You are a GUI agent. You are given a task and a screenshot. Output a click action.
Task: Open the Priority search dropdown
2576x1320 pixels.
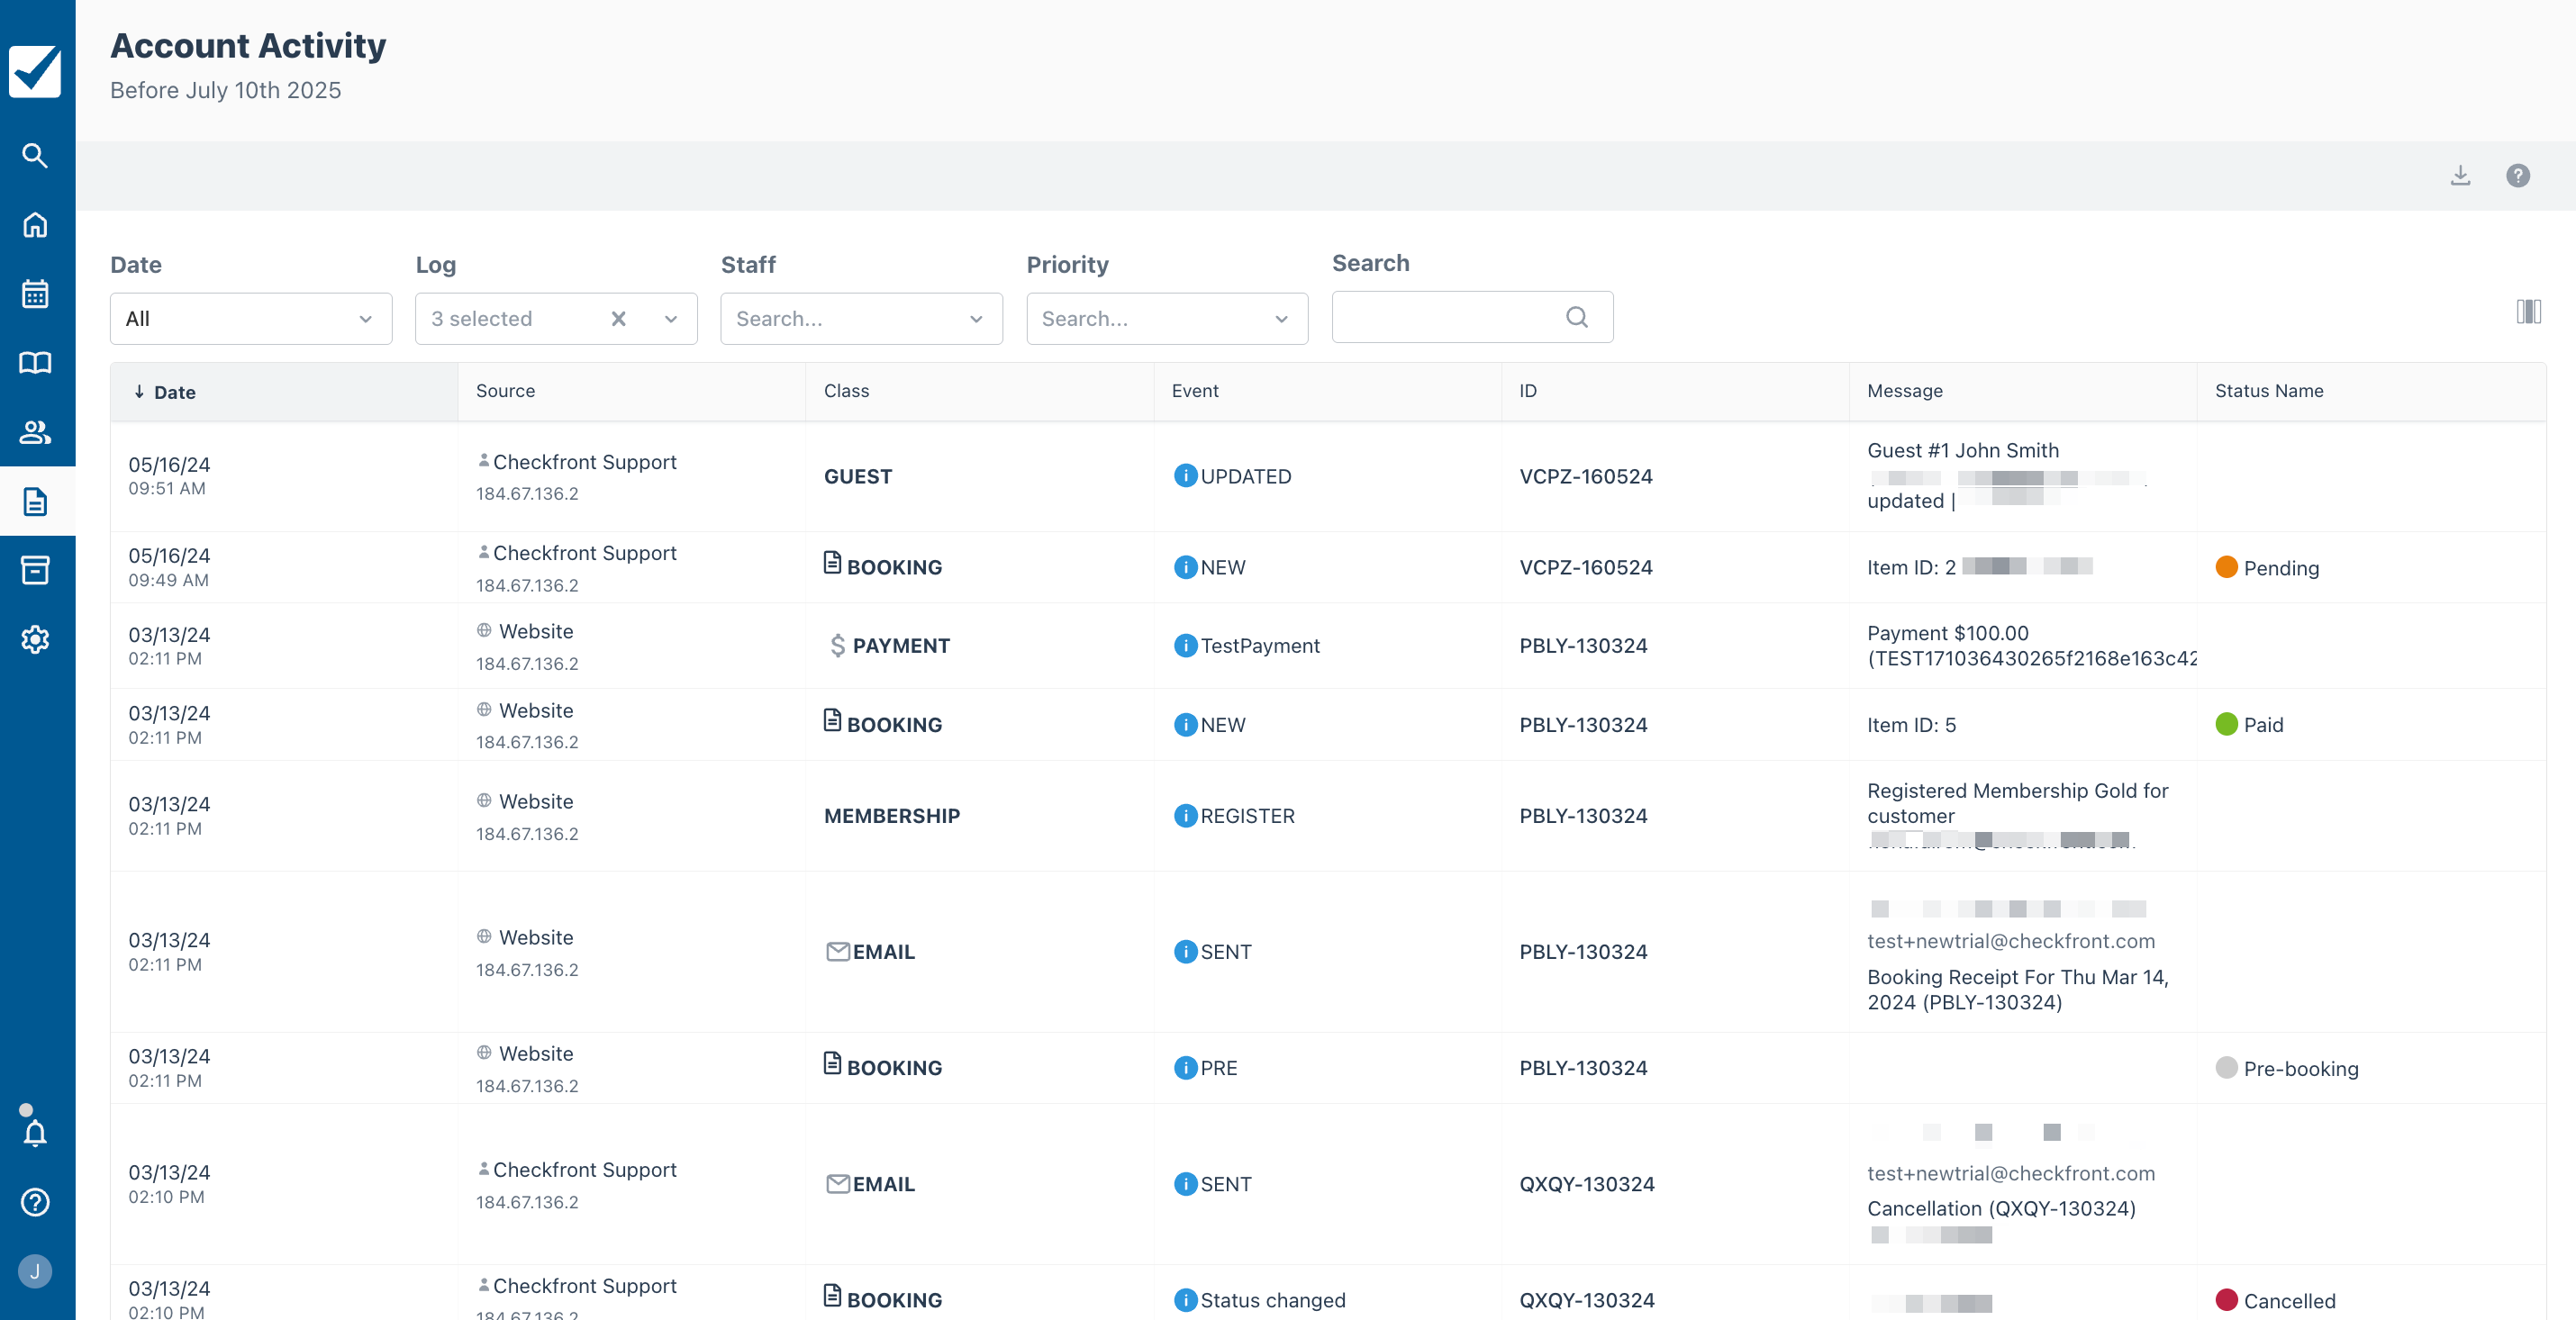pyautogui.click(x=1167, y=319)
